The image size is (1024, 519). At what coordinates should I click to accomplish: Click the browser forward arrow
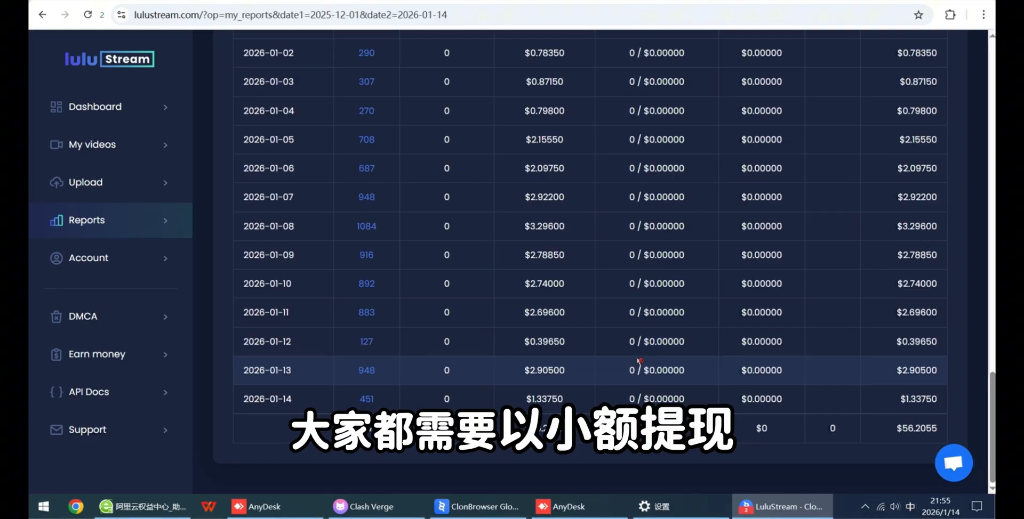[x=65, y=14]
